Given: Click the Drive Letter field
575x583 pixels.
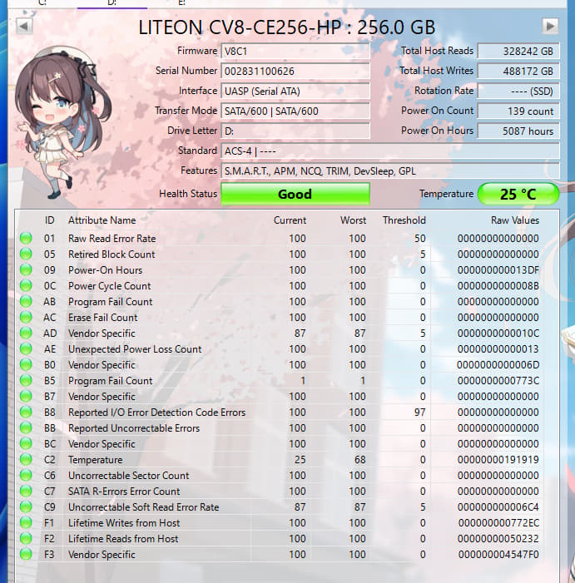Looking at the screenshot, I should click(295, 131).
